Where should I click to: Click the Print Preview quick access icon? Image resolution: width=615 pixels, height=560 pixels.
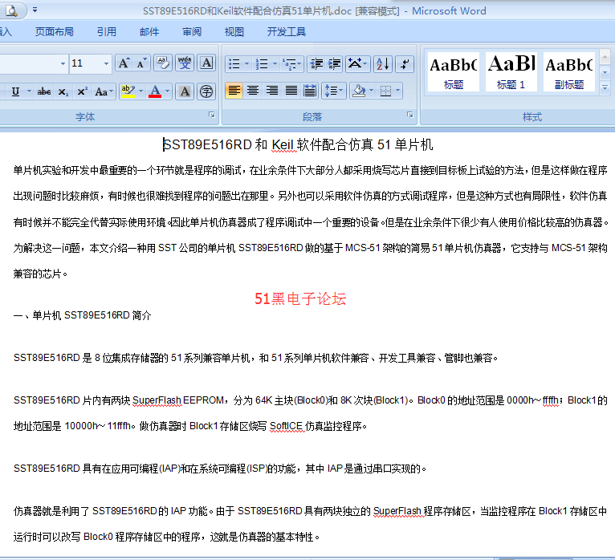11,10
